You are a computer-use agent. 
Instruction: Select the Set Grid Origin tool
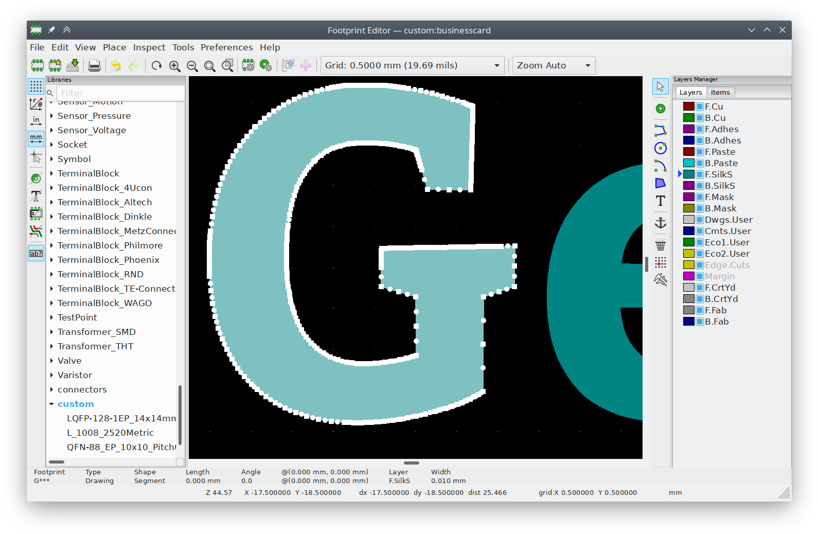[661, 262]
